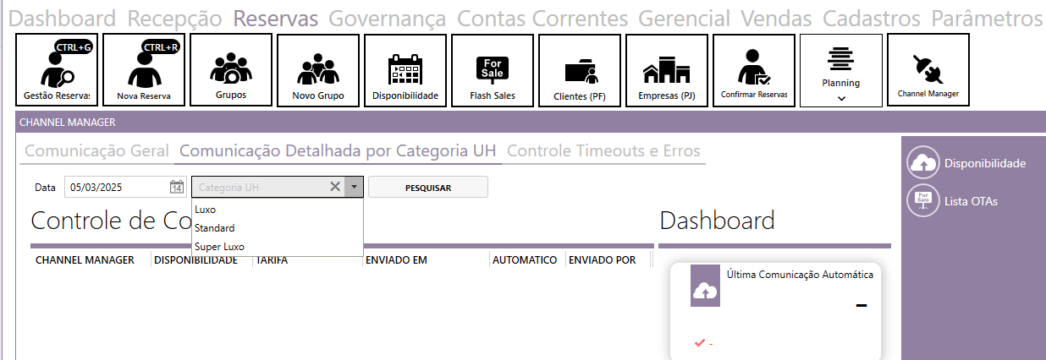
Task: Select Standard in the category list
Action: (x=214, y=228)
